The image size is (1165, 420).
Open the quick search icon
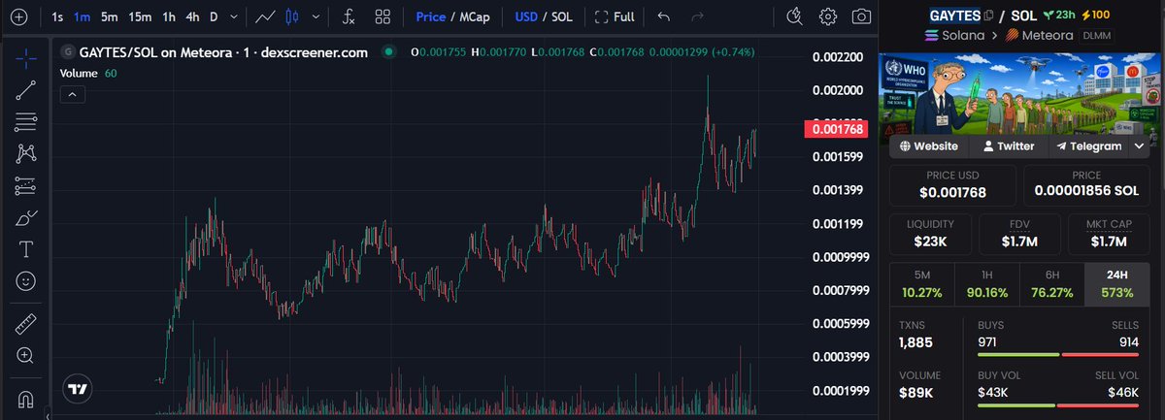pyautogui.click(x=795, y=16)
